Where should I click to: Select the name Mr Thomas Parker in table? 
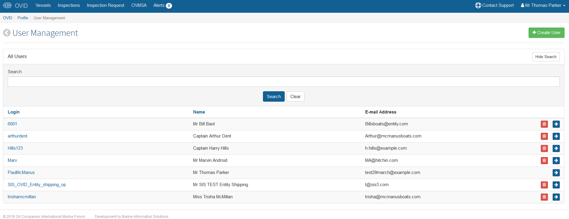point(211,172)
